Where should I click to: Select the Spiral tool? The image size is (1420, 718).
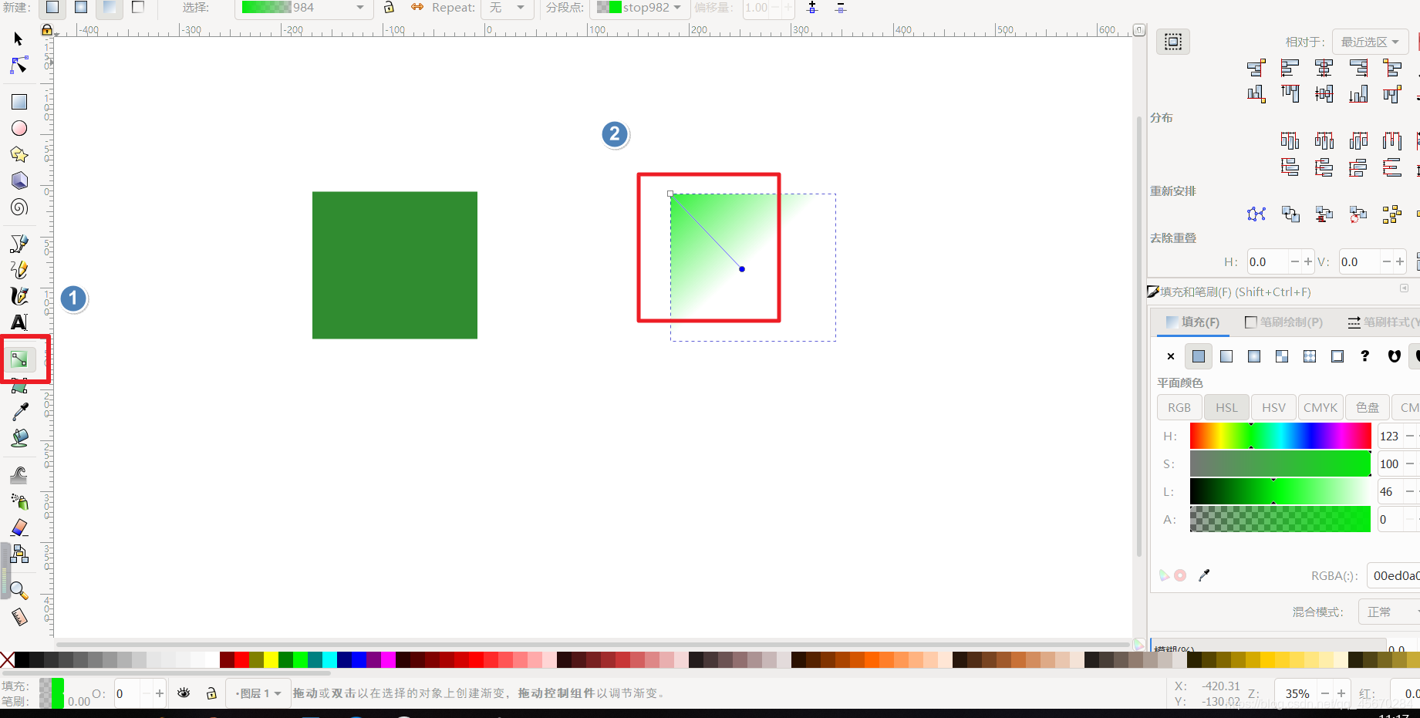pyautogui.click(x=19, y=207)
